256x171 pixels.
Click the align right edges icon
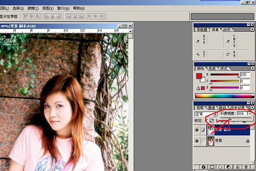pos(59,16)
